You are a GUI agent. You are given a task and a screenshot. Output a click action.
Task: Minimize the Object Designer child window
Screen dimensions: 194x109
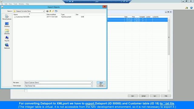click(166, 12)
